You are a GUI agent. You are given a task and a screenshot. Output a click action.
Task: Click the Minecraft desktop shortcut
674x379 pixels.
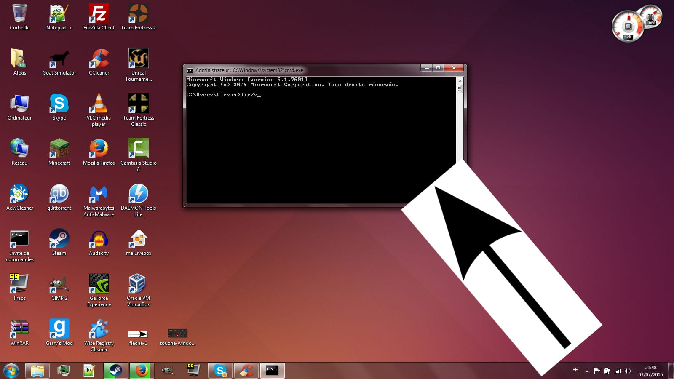pos(59,149)
